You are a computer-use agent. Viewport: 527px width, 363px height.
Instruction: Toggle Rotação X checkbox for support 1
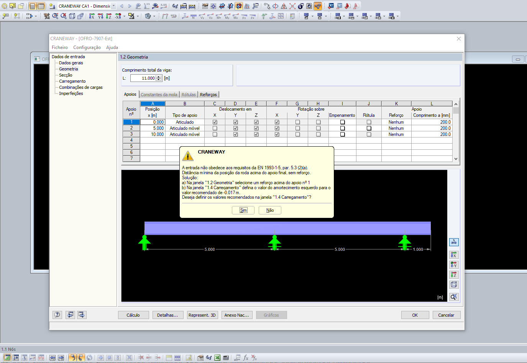[x=277, y=122]
